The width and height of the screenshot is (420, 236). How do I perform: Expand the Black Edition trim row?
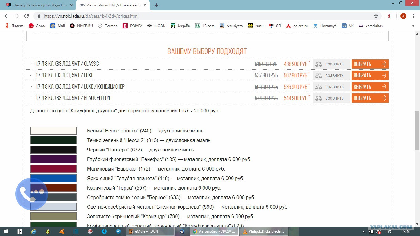pyautogui.click(x=31, y=98)
